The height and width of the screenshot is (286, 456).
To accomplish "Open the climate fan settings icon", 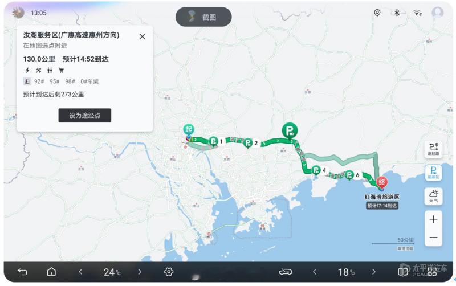I will click(169, 272).
